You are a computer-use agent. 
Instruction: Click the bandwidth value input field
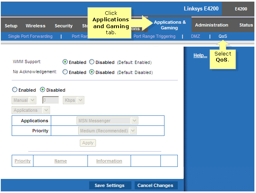pyautogui.click(x=51, y=100)
